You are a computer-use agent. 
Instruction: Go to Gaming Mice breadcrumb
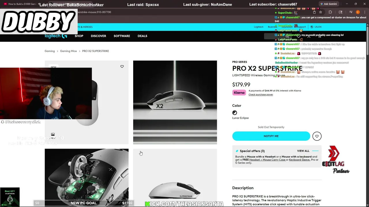(68, 51)
